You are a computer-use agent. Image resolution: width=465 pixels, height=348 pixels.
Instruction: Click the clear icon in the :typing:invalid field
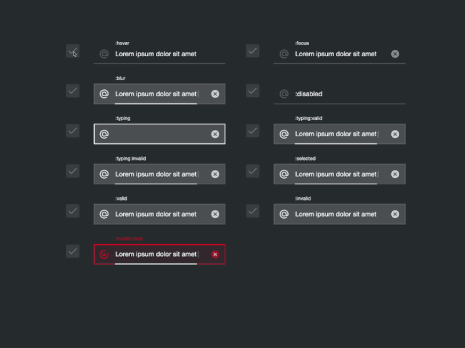(215, 174)
